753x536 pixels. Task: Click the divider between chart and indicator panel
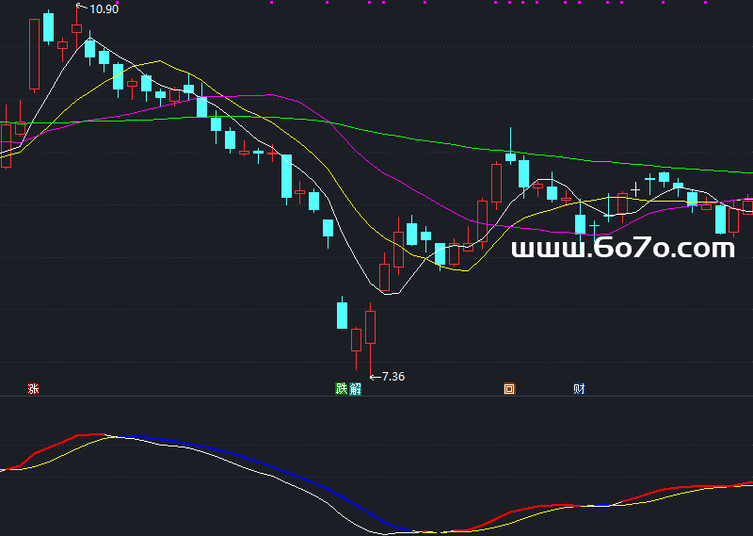coord(376,397)
